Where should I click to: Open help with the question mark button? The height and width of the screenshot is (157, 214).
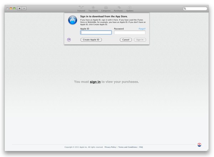point(69,40)
